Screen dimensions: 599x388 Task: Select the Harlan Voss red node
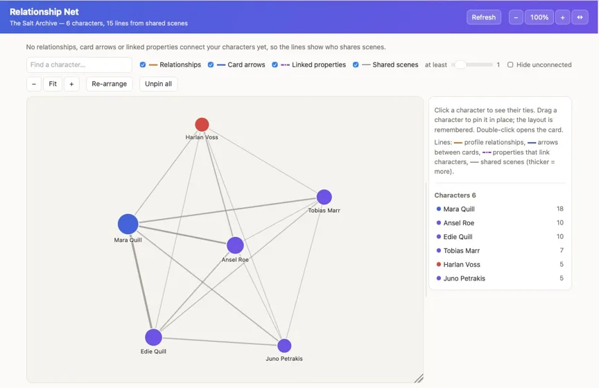[202, 124]
